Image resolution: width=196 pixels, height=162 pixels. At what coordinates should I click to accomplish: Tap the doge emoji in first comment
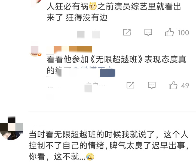tap(93, 6)
